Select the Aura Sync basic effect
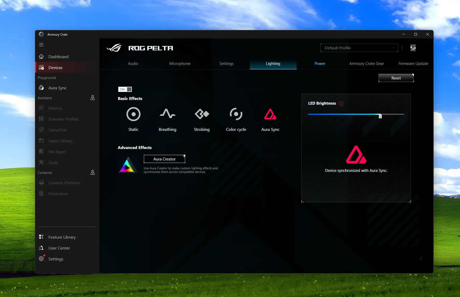460x297 pixels. (x=270, y=114)
